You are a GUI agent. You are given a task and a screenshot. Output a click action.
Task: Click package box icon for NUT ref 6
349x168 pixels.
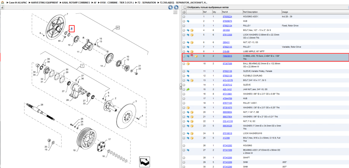(192, 42)
